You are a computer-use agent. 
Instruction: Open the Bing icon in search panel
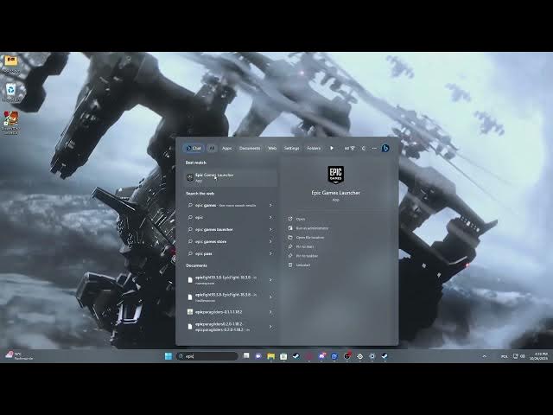385,148
